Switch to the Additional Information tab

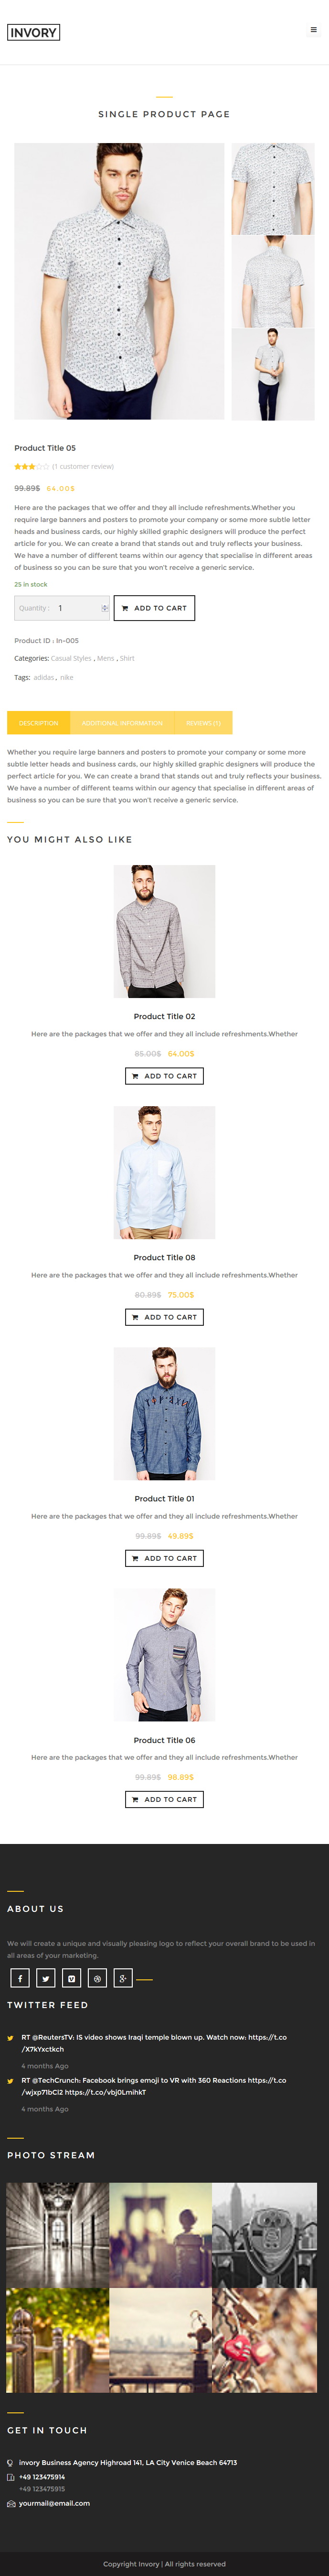tap(122, 723)
